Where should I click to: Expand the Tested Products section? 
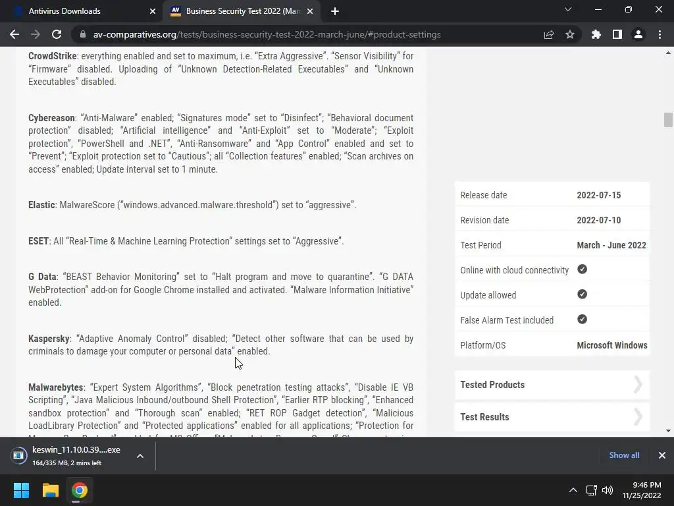pos(552,385)
